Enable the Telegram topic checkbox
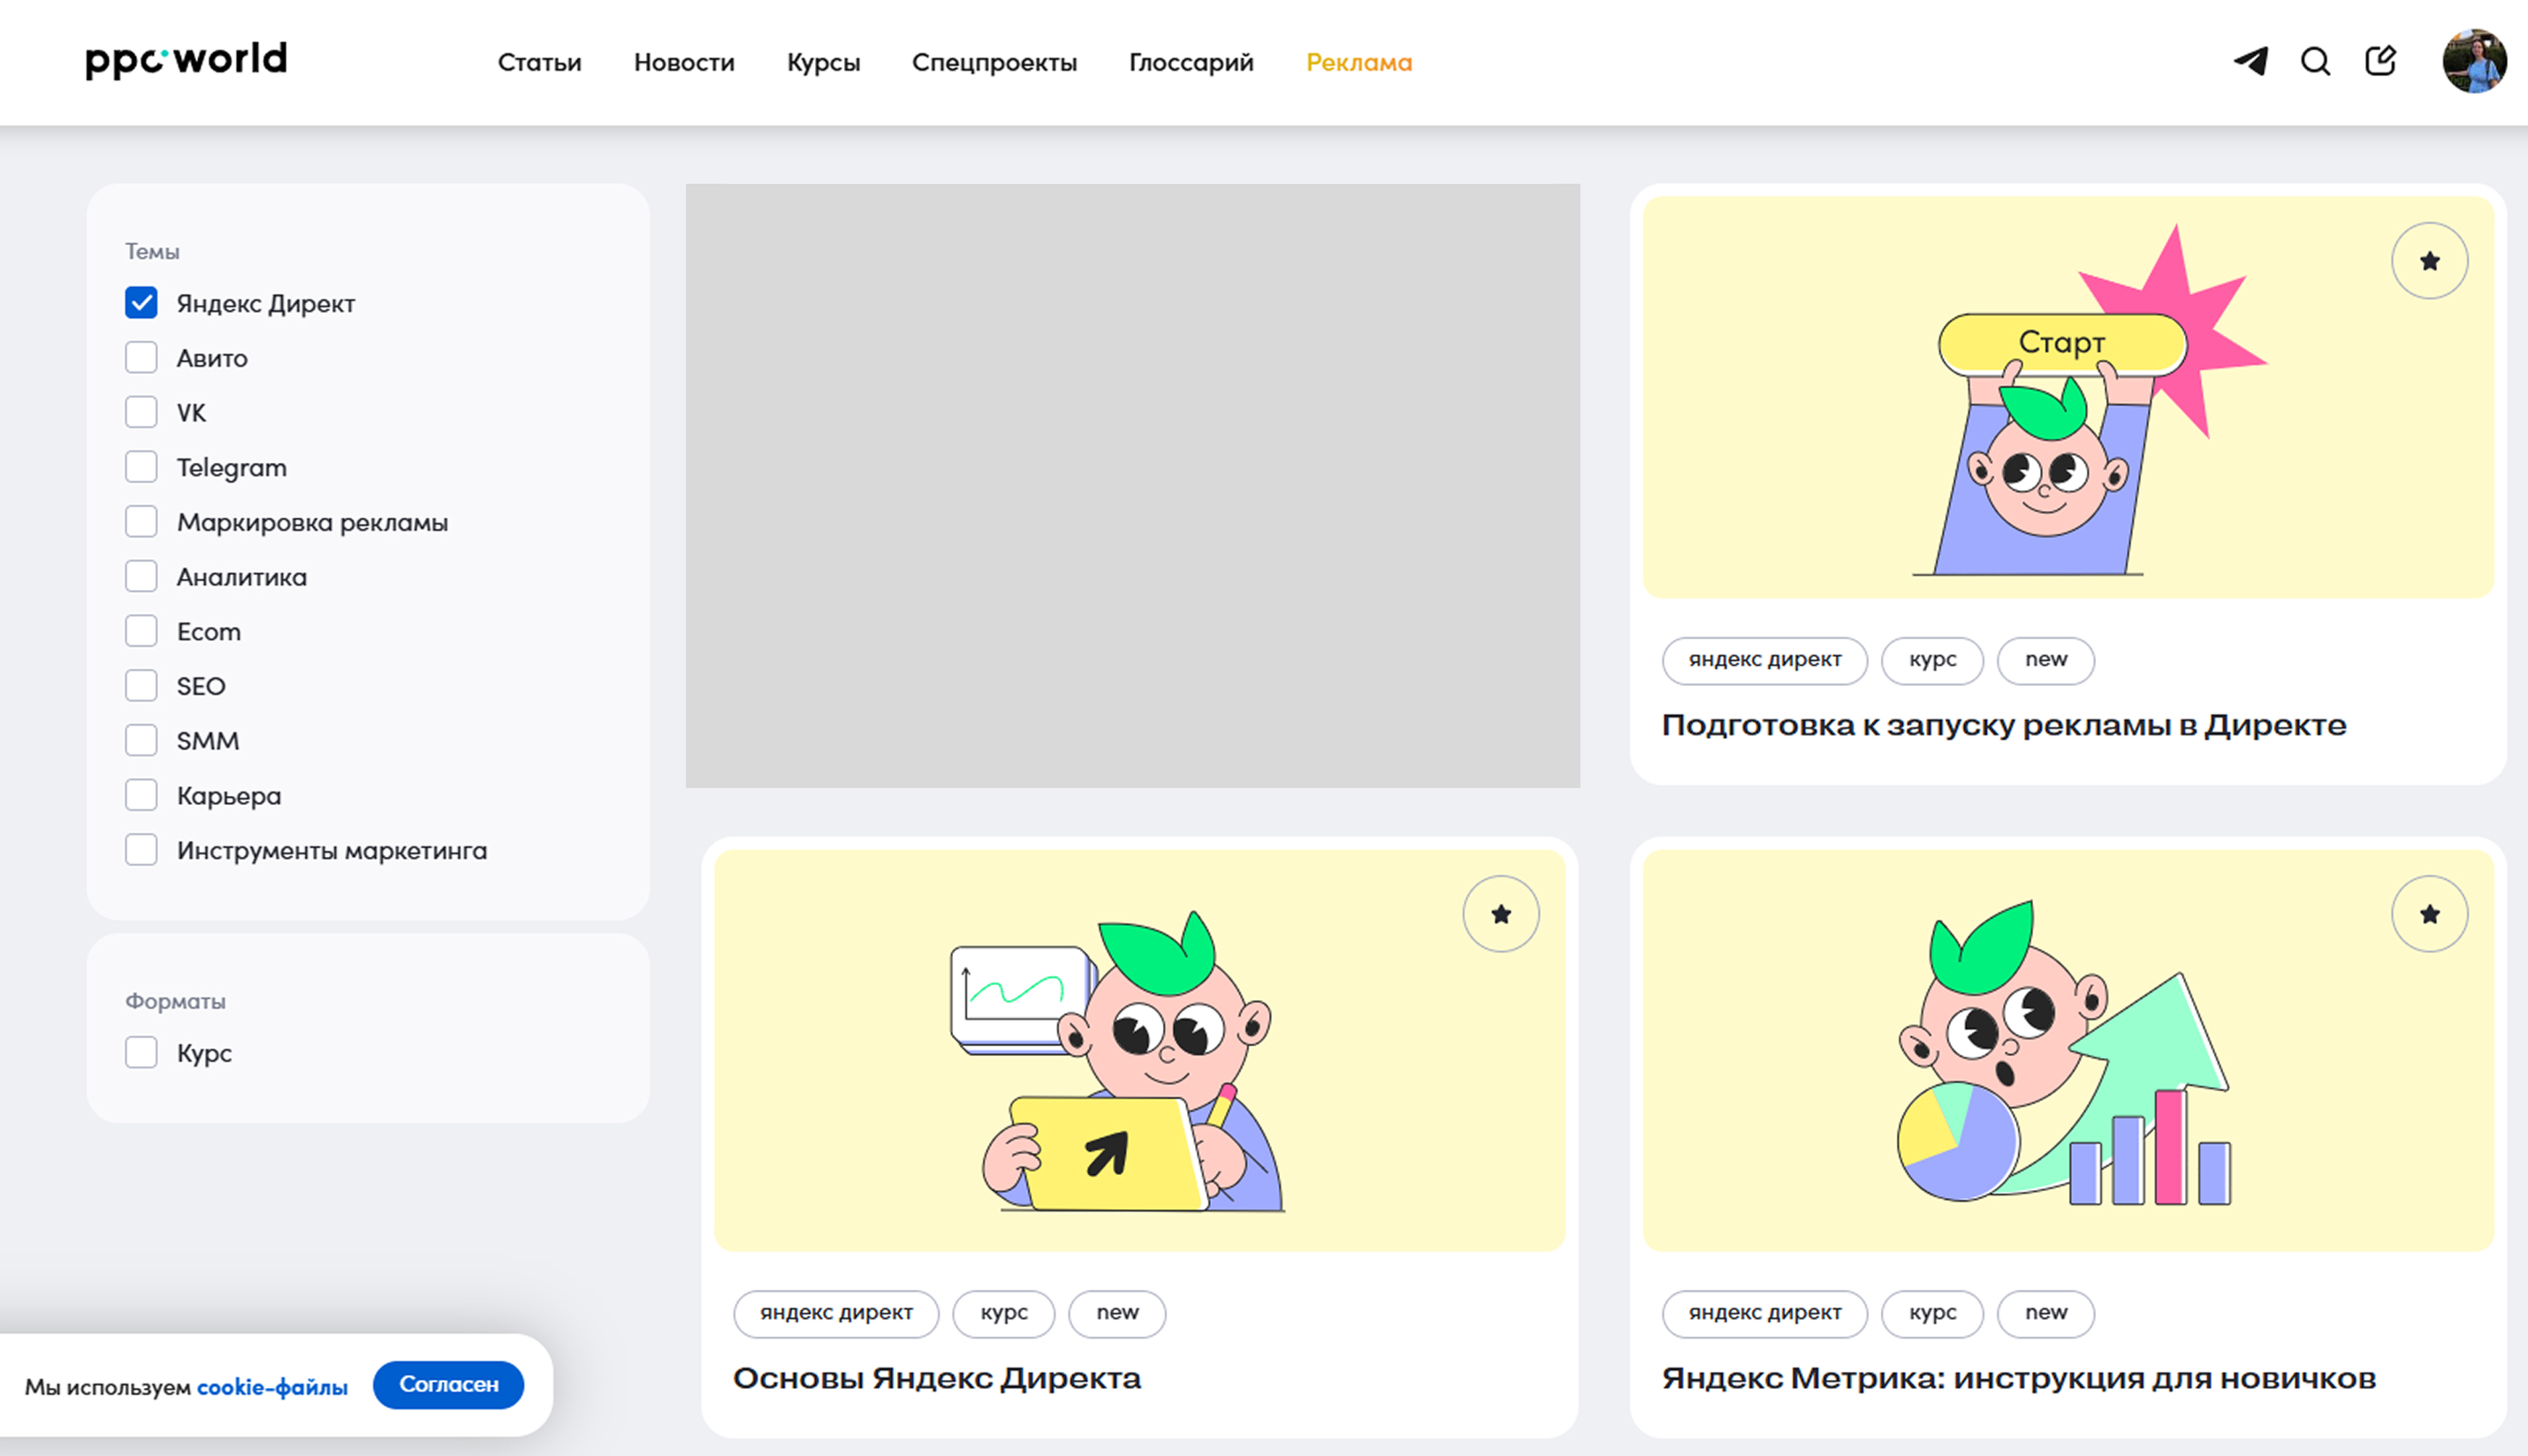Viewport: 2528px width, 1456px height. 141,467
